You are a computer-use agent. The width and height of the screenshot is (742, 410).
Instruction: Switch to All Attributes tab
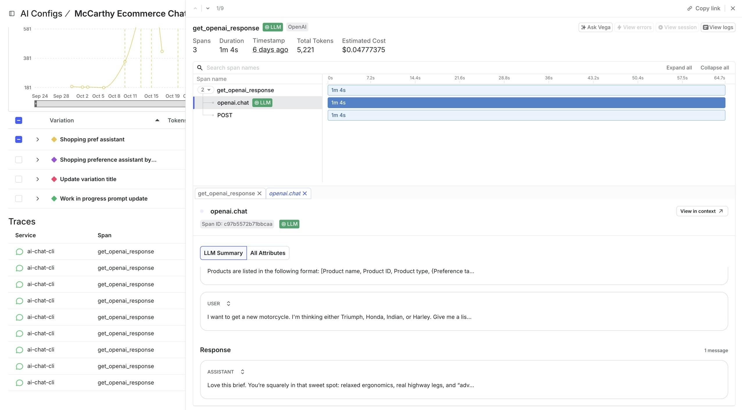click(x=267, y=253)
